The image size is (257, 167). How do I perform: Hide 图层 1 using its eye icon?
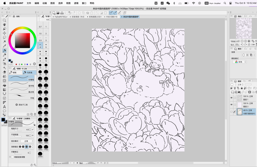(231, 98)
